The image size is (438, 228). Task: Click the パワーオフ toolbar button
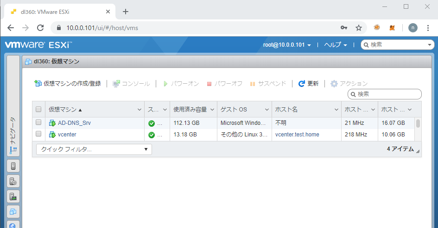pyautogui.click(x=225, y=84)
